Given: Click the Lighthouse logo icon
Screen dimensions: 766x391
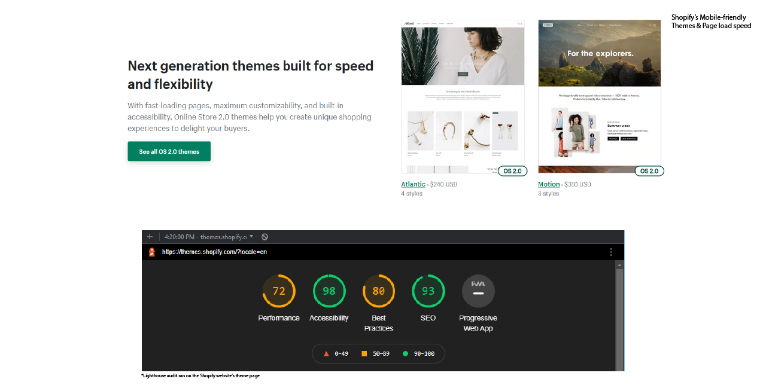Looking at the screenshot, I should (x=152, y=252).
